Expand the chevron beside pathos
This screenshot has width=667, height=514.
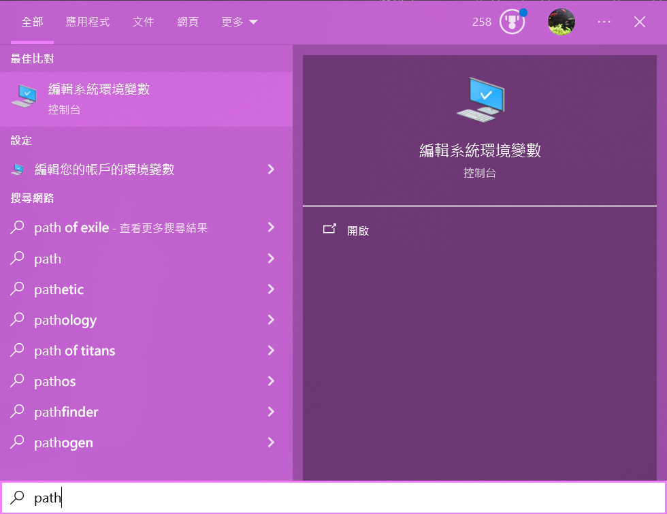pyautogui.click(x=271, y=381)
